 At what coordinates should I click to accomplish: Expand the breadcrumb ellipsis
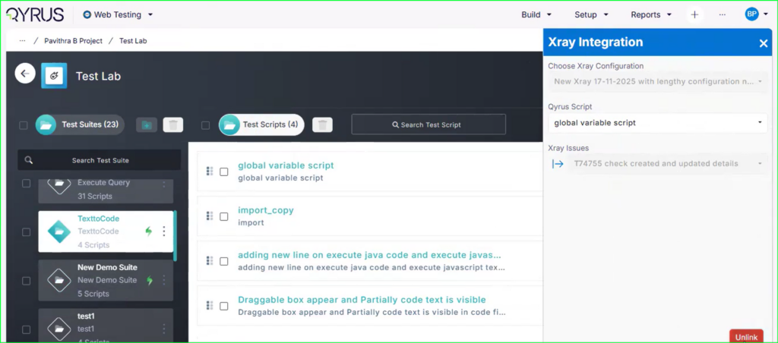[x=22, y=41]
